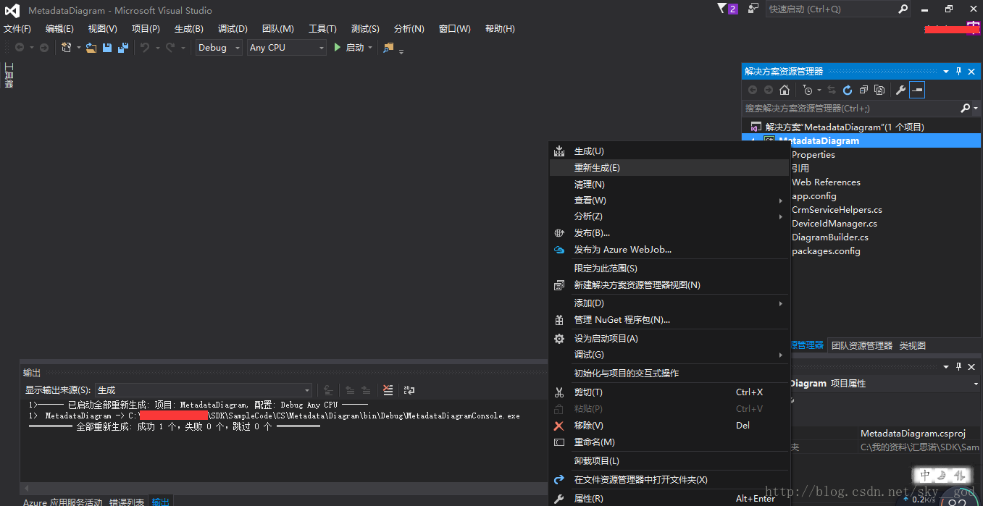Click the Redo arrow icon
Screen dimensions: 983x506
[x=170, y=48]
